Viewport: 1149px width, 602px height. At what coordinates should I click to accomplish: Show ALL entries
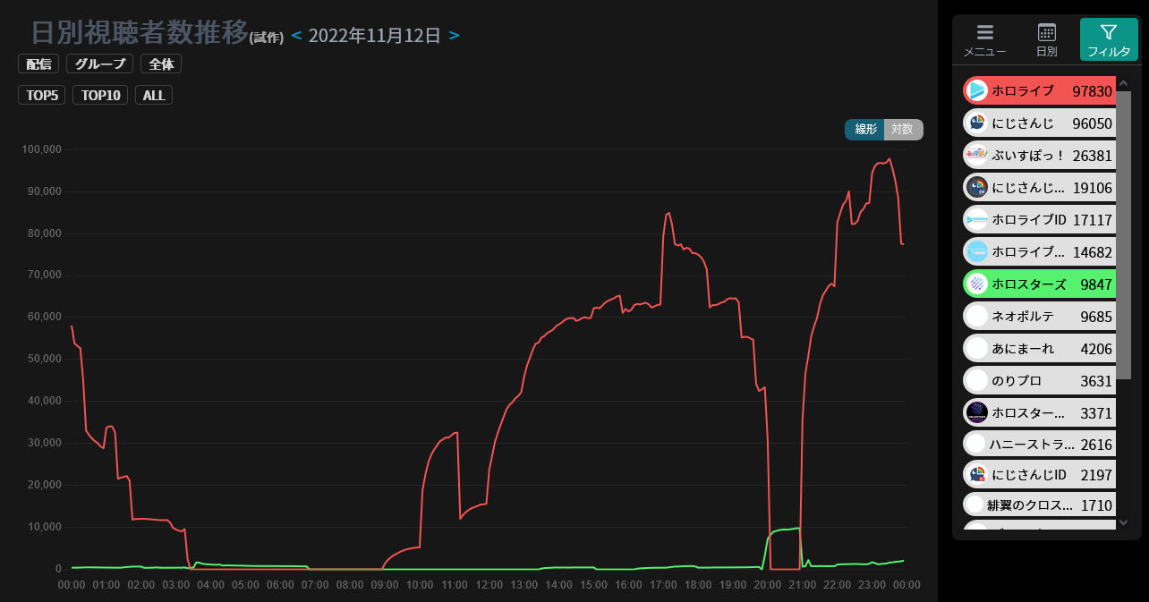pos(154,95)
